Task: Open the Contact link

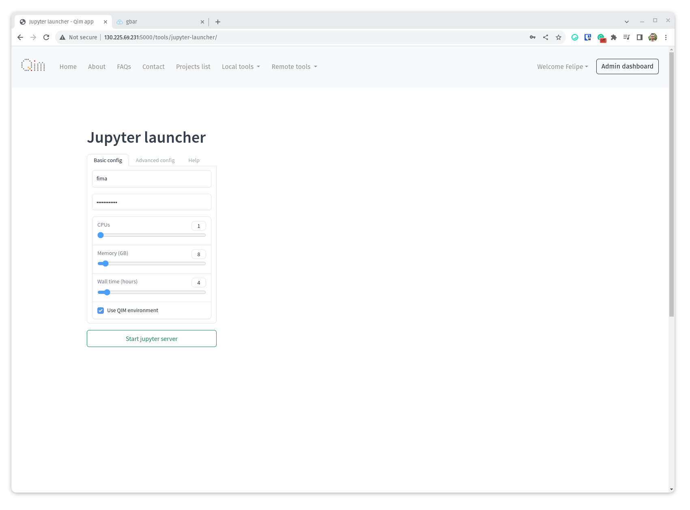Action: point(153,67)
